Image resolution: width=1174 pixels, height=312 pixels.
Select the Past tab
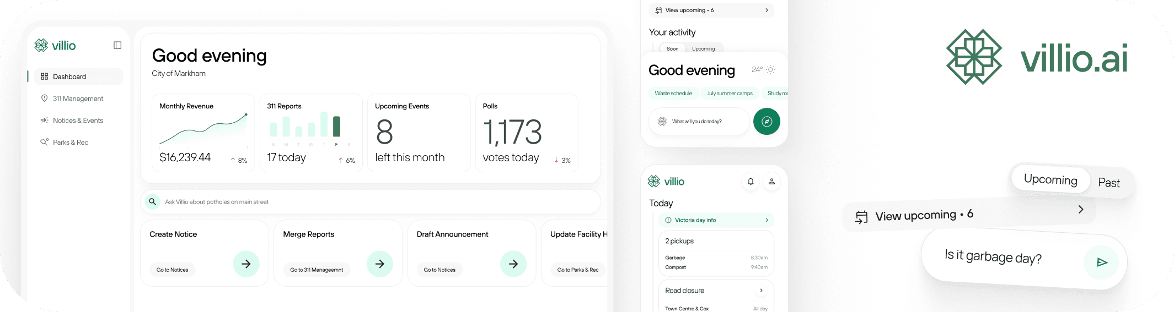pyautogui.click(x=1108, y=183)
